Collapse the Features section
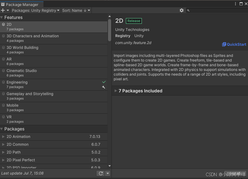This screenshot has height=179, width=248. (2, 17)
